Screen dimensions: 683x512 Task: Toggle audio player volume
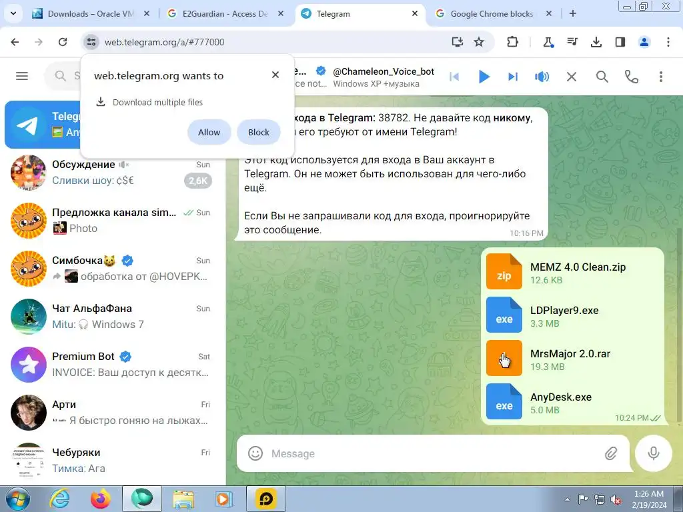tap(542, 77)
